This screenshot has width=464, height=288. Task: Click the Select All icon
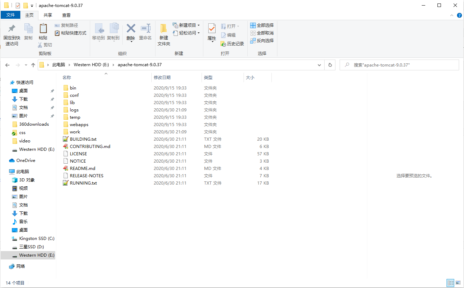253,25
